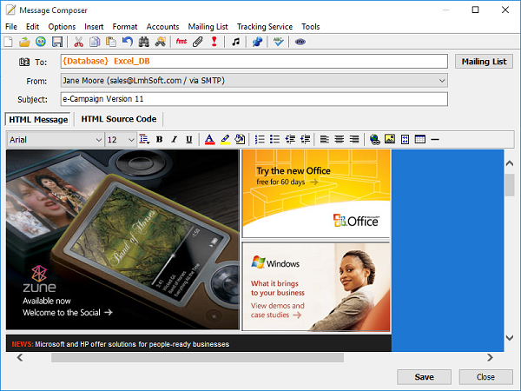This screenshot has width=521, height=391.
Task: Click the Save button
Action: tap(424, 377)
